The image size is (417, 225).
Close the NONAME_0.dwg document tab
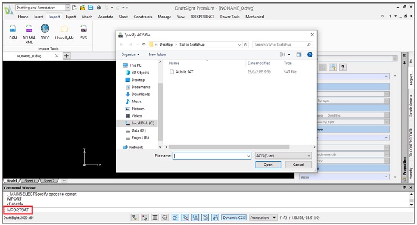click(x=57, y=55)
